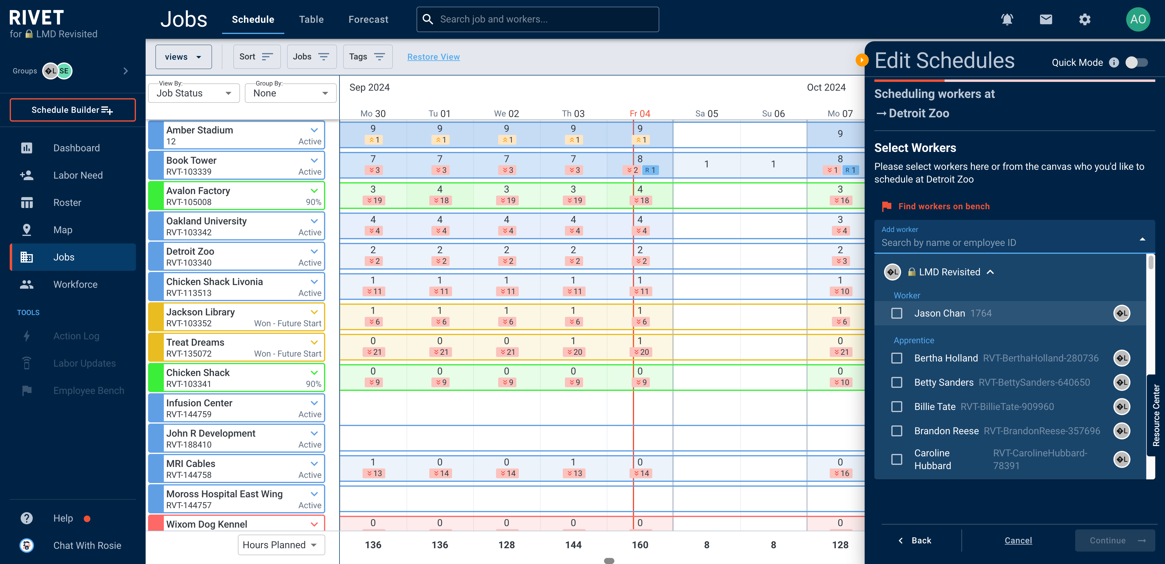Go to Workforce in sidebar
The width and height of the screenshot is (1165, 564).
73,284
